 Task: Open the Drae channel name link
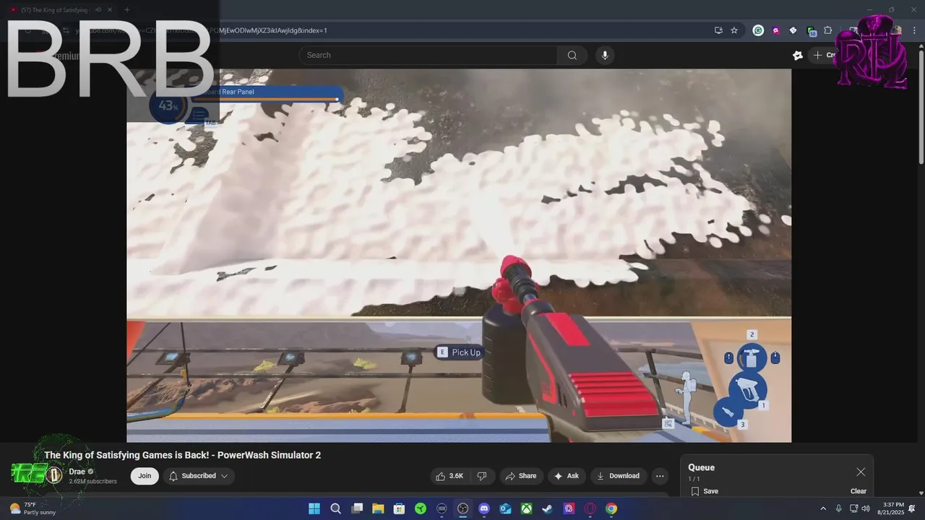pos(77,472)
